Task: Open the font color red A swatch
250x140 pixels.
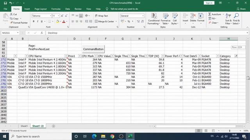Action: [x=64, y=21]
